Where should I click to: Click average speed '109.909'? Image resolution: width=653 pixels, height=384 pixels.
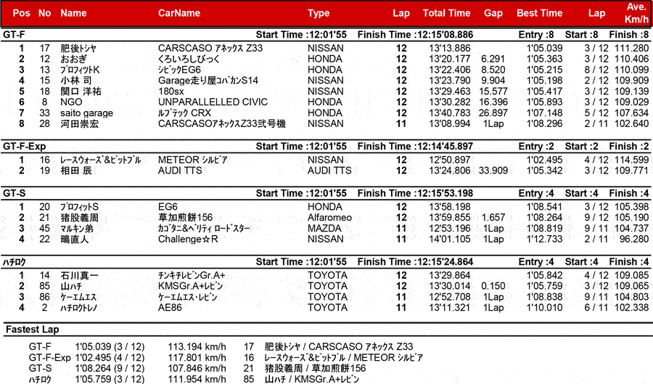(632, 81)
